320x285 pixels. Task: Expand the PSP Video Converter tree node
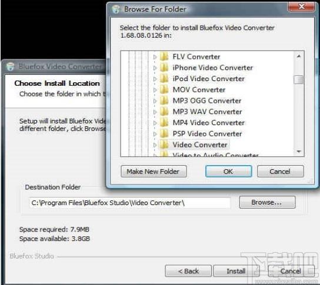click(x=155, y=134)
